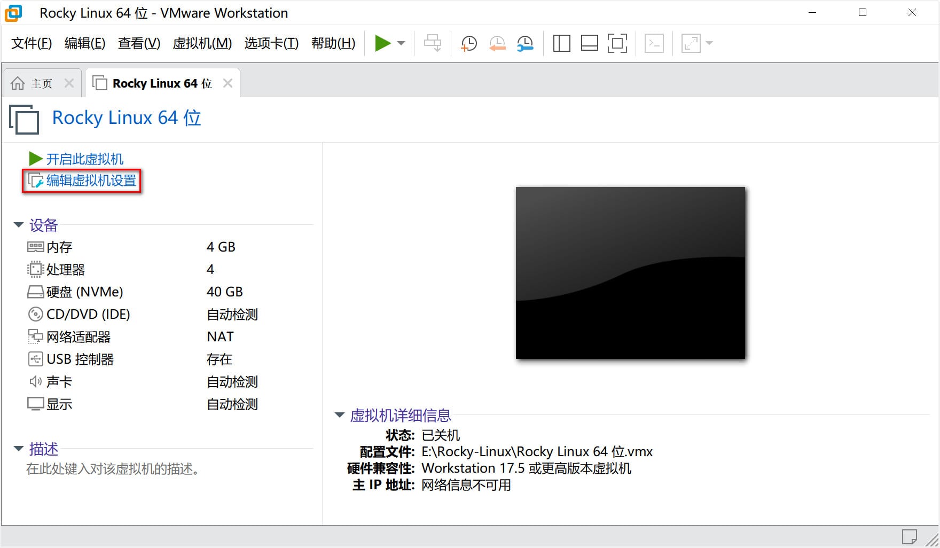The height and width of the screenshot is (548, 940).
Task: Click the message log icon in status bar
Action: (x=909, y=536)
